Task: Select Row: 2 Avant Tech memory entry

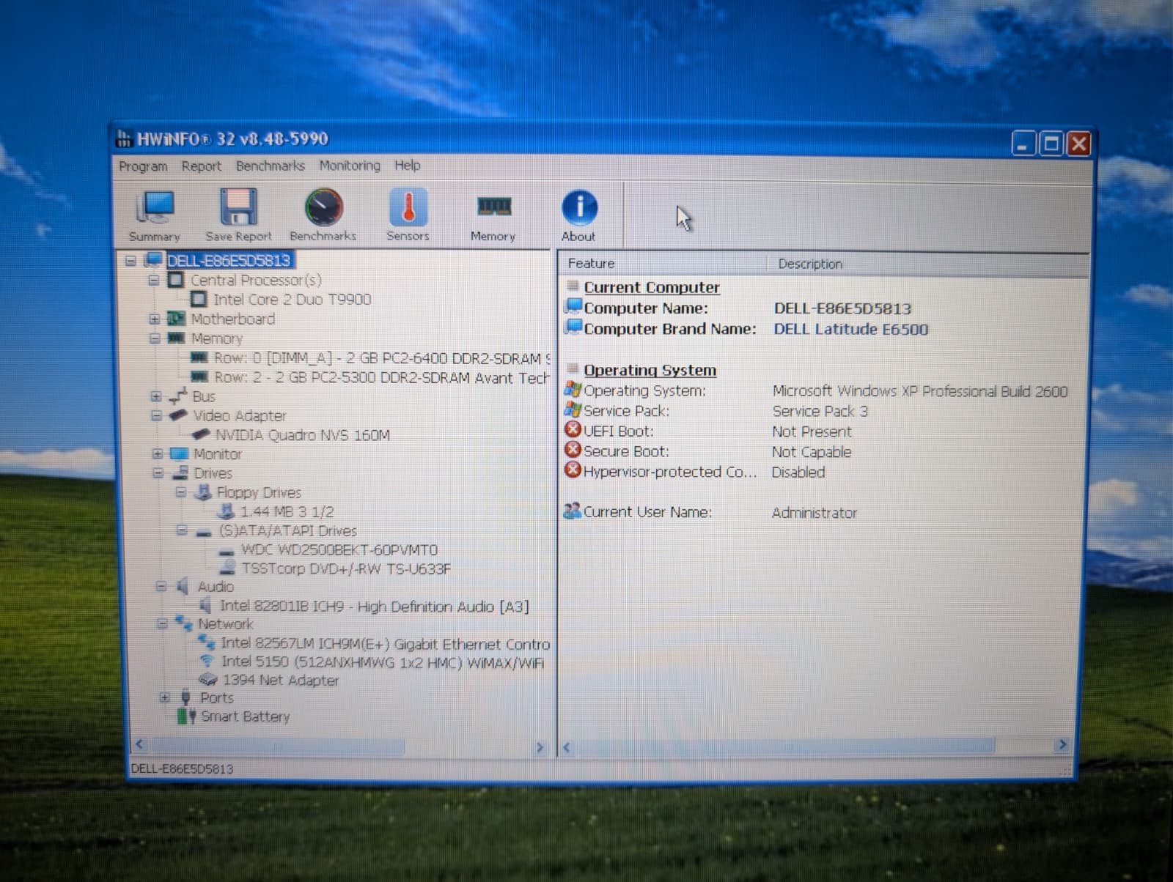Action: pos(381,377)
